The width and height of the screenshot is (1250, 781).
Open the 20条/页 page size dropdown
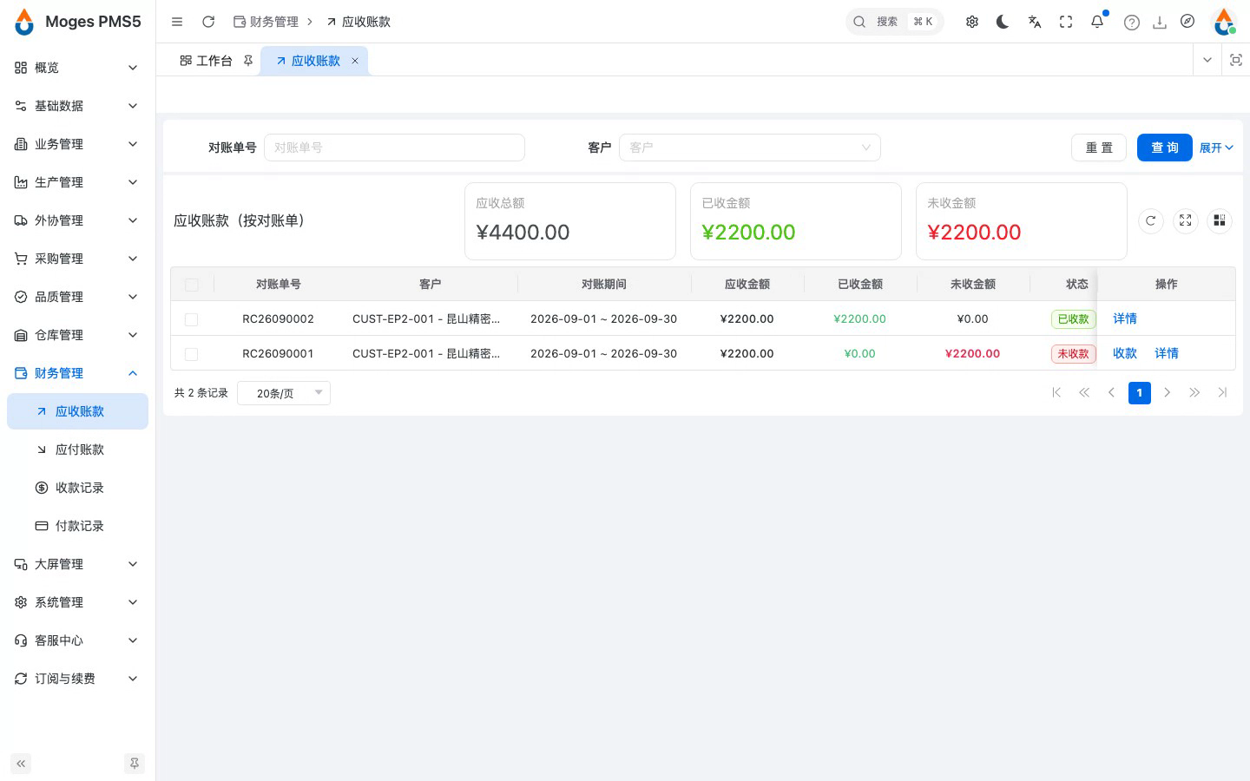tap(284, 393)
